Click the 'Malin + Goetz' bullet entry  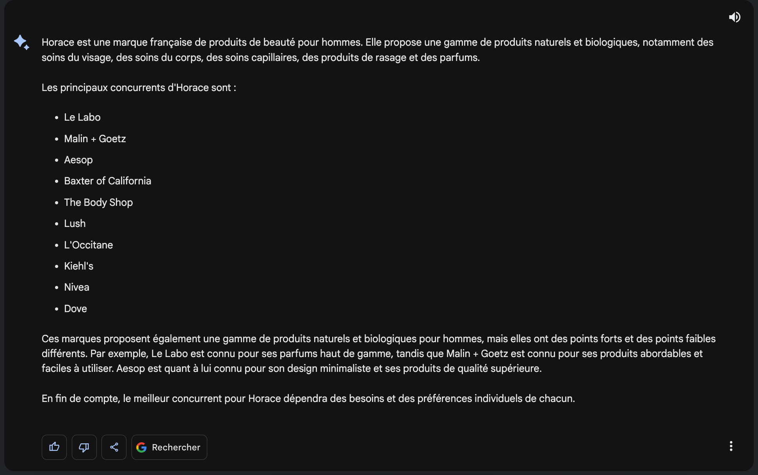point(95,138)
